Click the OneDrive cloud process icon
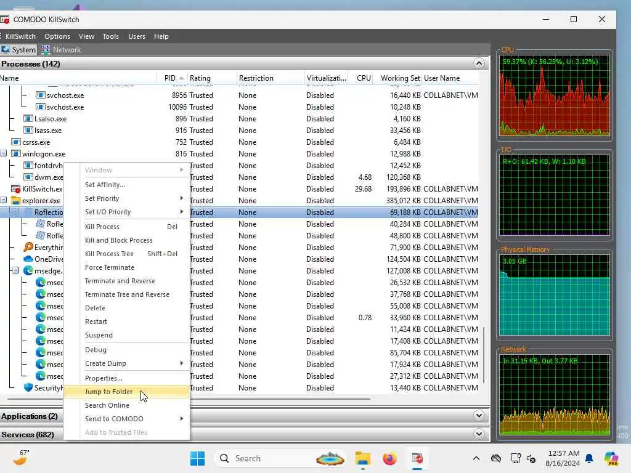Viewport: 631px width, 473px height. click(x=28, y=259)
